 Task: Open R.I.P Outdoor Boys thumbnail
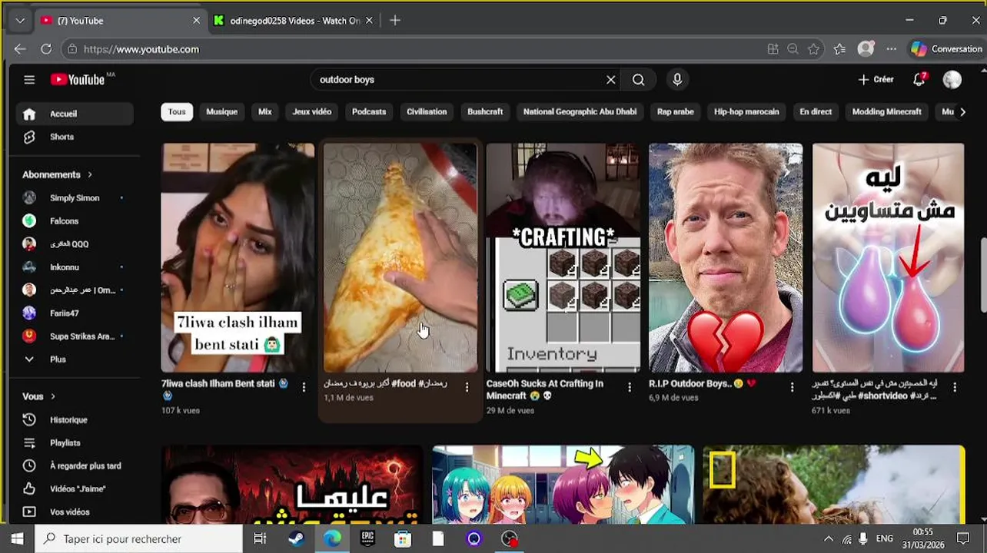(x=726, y=257)
